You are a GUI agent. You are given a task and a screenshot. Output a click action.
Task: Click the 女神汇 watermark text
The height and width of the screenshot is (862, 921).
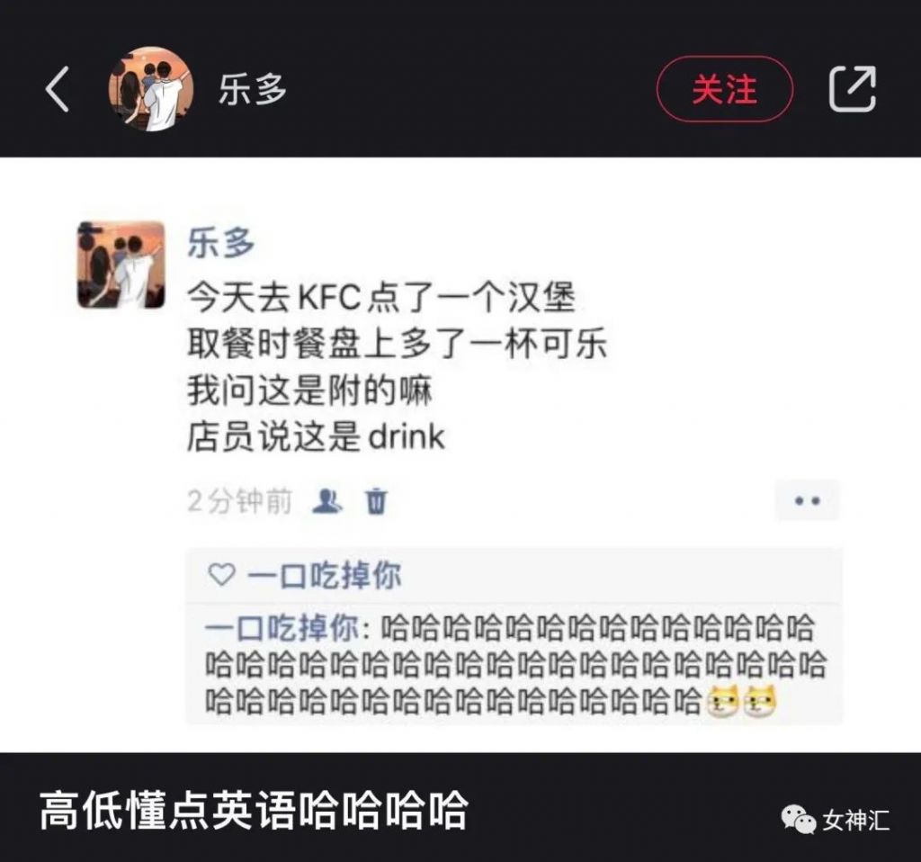pyautogui.click(x=856, y=821)
